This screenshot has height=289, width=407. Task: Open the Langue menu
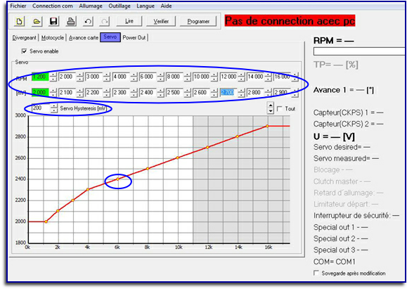[x=146, y=6]
